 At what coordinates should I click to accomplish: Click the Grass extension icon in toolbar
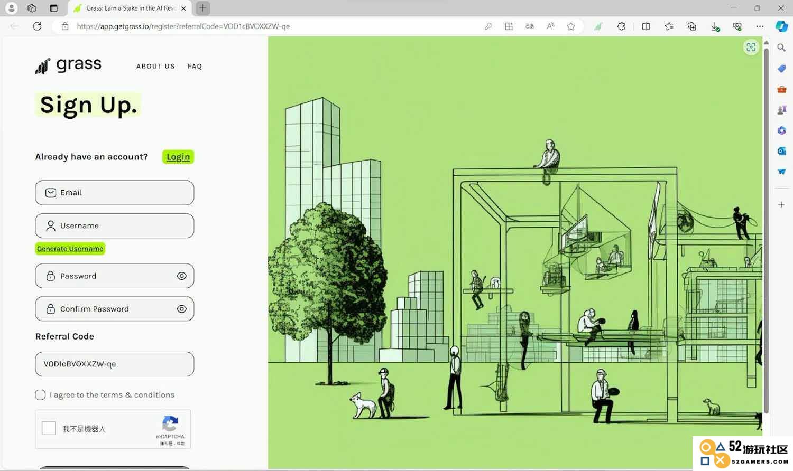pyautogui.click(x=598, y=26)
